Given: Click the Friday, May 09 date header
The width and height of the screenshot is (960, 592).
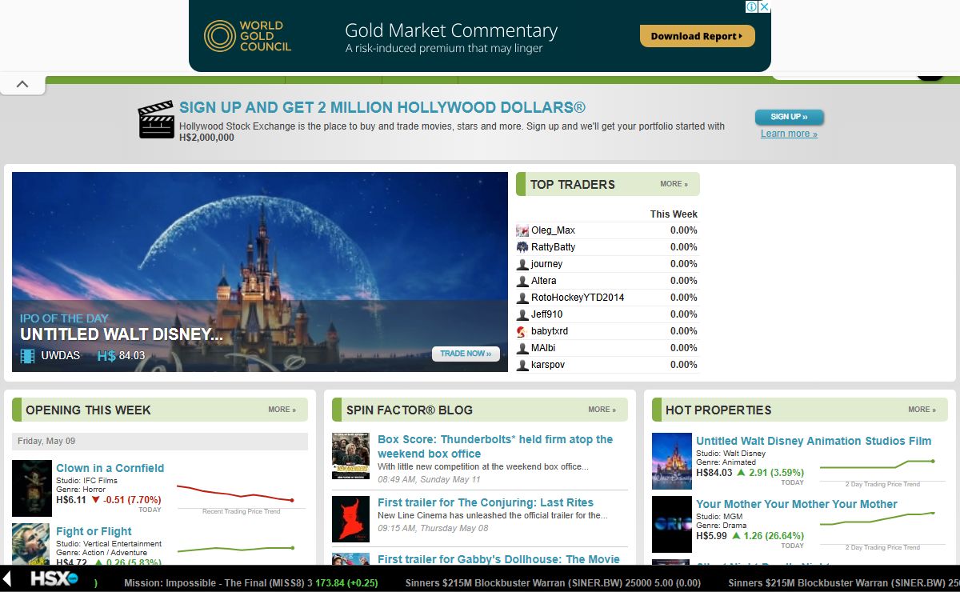Looking at the screenshot, I should pyautogui.click(x=160, y=442).
